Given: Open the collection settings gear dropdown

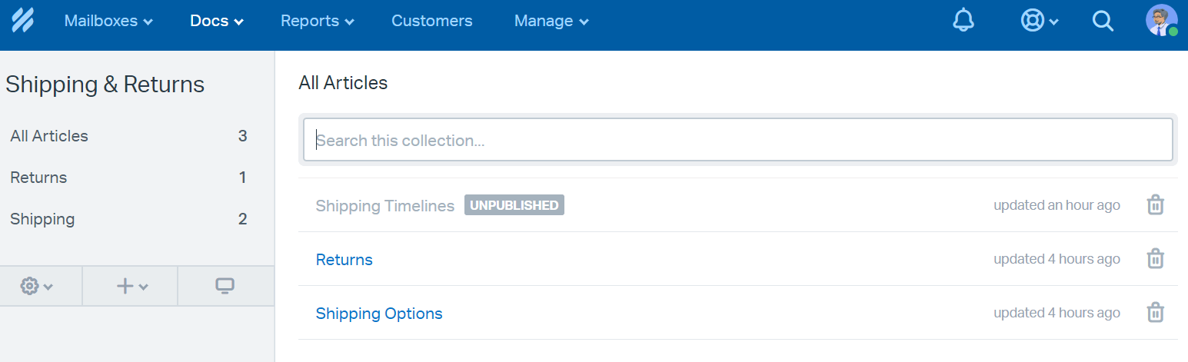Looking at the screenshot, I should click(37, 287).
